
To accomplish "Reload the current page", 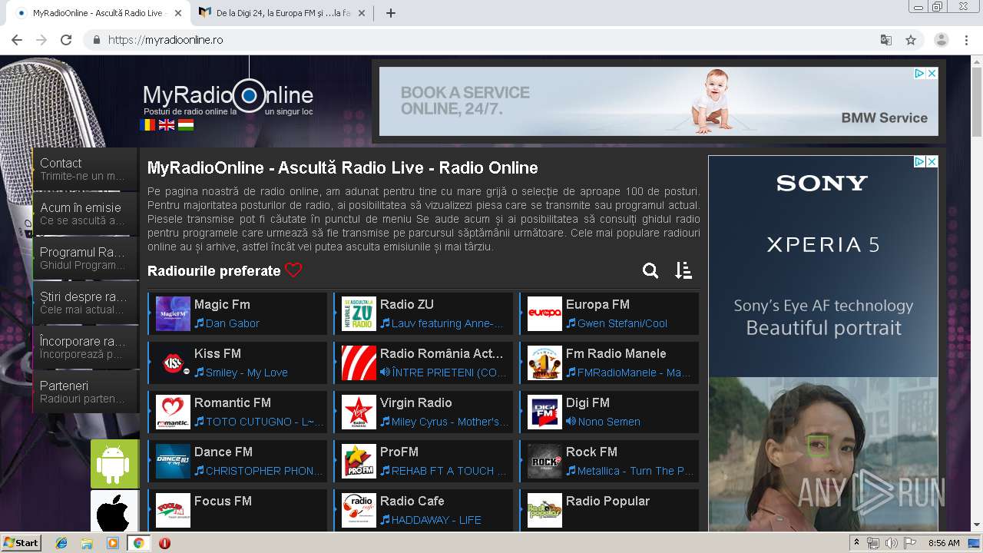I will pos(66,40).
